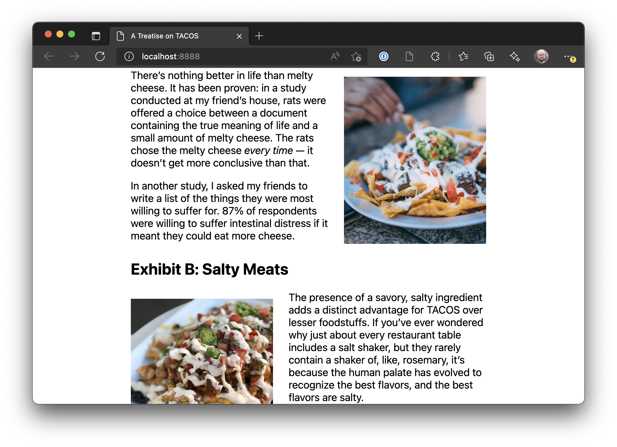Maximize the window with green button
The width and height of the screenshot is (617, 447).
coord(72,34)
